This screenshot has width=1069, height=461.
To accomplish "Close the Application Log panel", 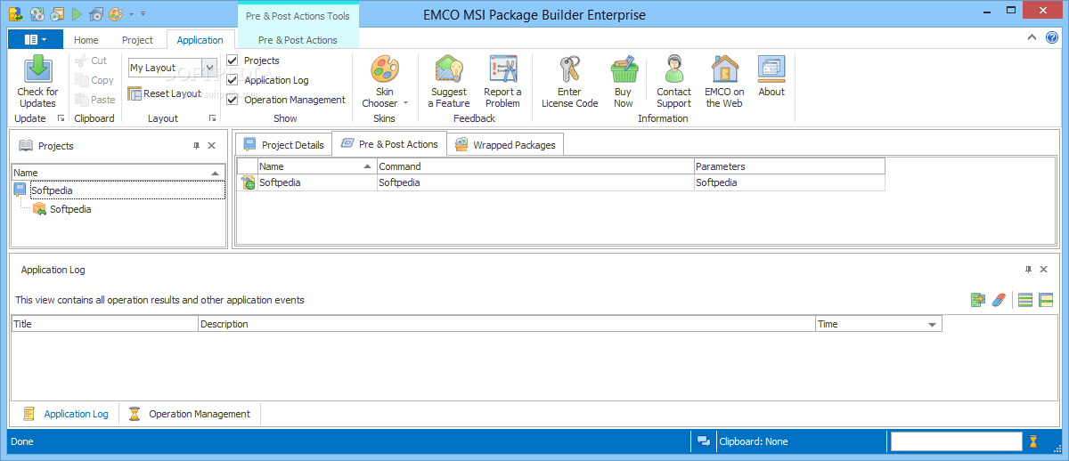I will coord(1044,270).
